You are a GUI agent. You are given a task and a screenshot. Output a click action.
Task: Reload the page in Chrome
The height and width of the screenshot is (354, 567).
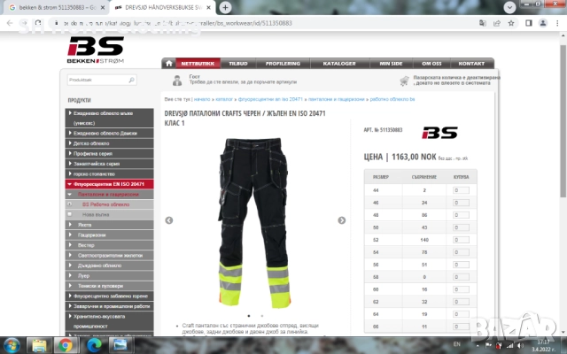(38, 23)
